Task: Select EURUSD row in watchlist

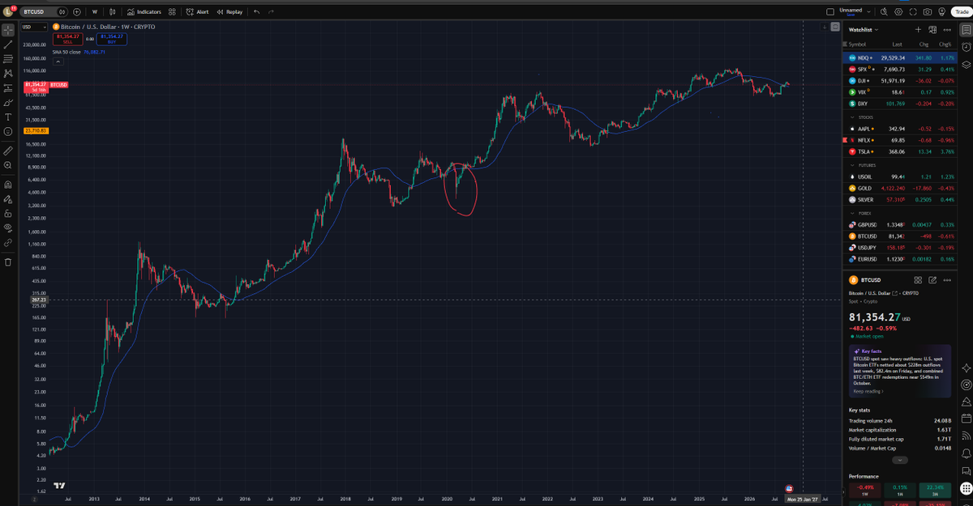Action: [x=900, y=259]
